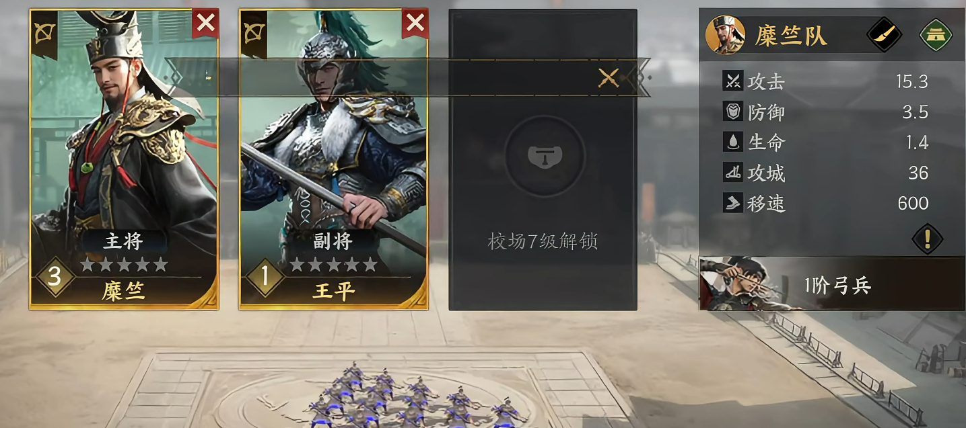Click the 防御 shield stat icon
Viewport: 966px width, 428px height.
[732, 112]
